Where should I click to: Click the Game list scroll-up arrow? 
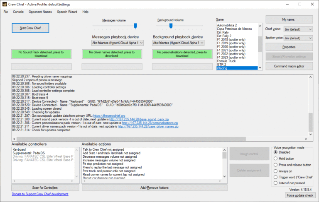[260, 26]
